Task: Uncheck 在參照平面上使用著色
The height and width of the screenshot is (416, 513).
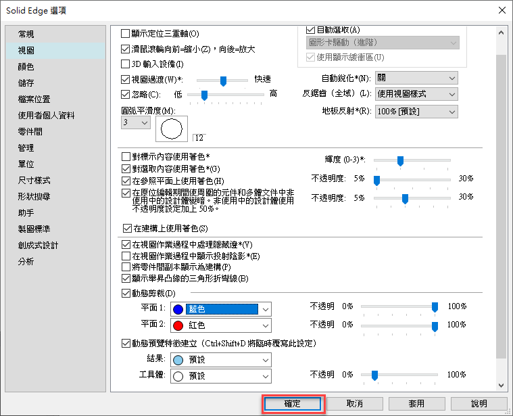Action: [x=126, y=181]
